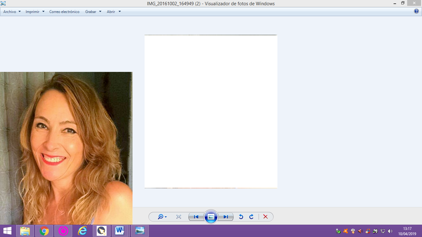Delete the photo with red X

click(265, 217)
